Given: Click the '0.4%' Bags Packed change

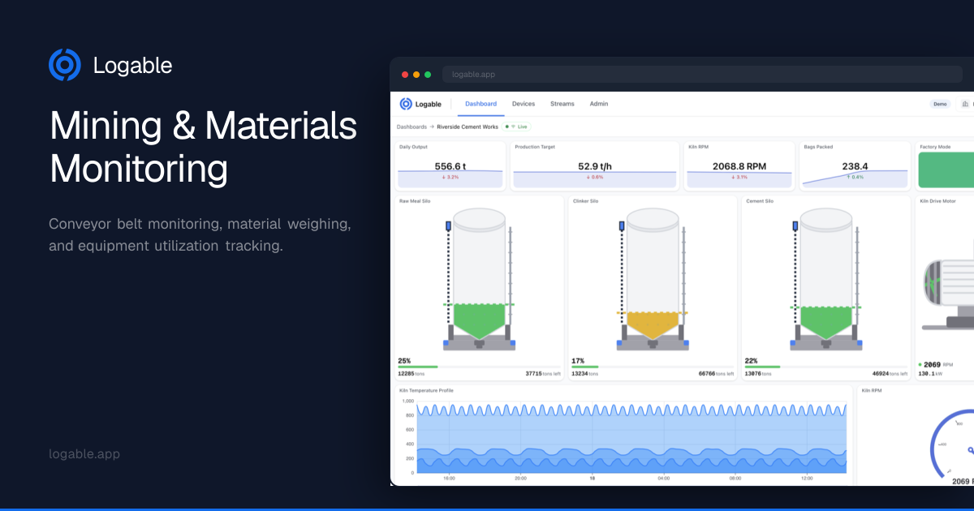Looking at the screenshot, I should pyautogui.click(x=855, y=177).
